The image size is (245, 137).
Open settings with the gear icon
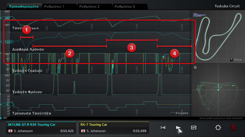[x=218, y=128]
